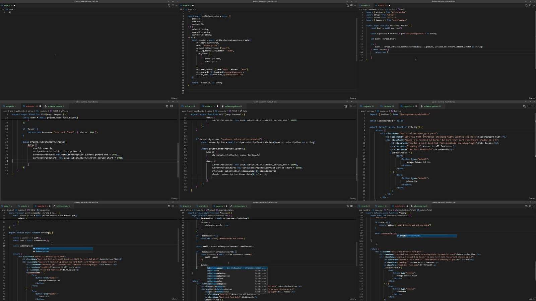Viewport: 536px width, 301px height.
Task: Open schema.prisma tab in center panel
Action: pos(232,106)
